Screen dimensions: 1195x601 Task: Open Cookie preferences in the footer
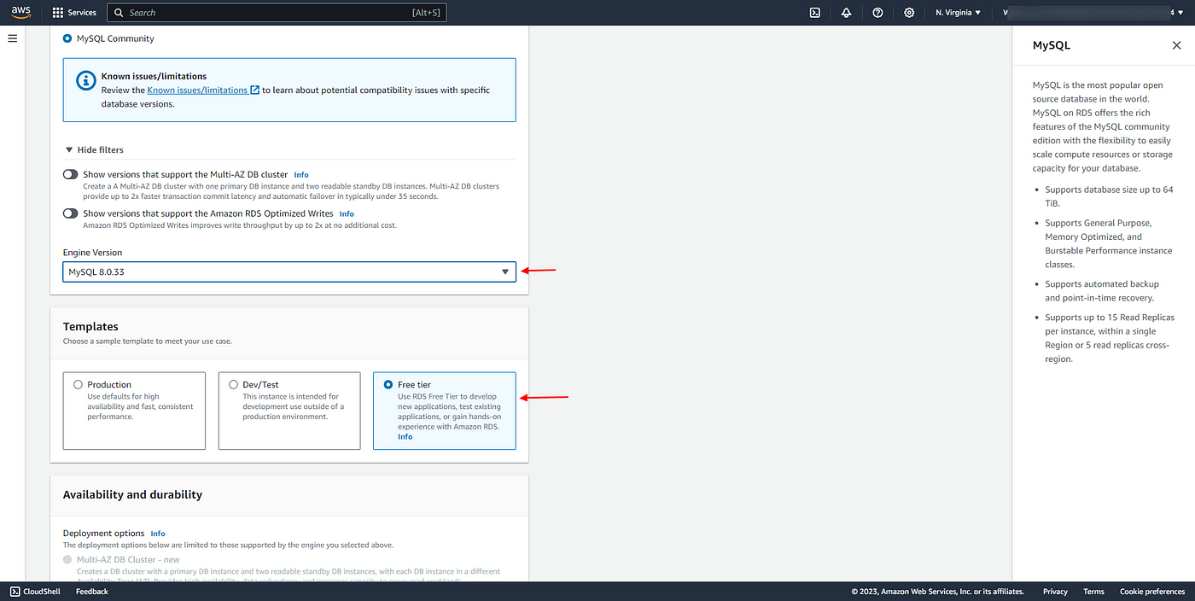coord(1152,592)
